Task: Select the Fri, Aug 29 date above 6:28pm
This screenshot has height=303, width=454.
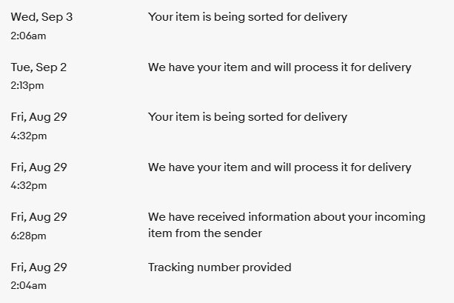Action: 39,217
